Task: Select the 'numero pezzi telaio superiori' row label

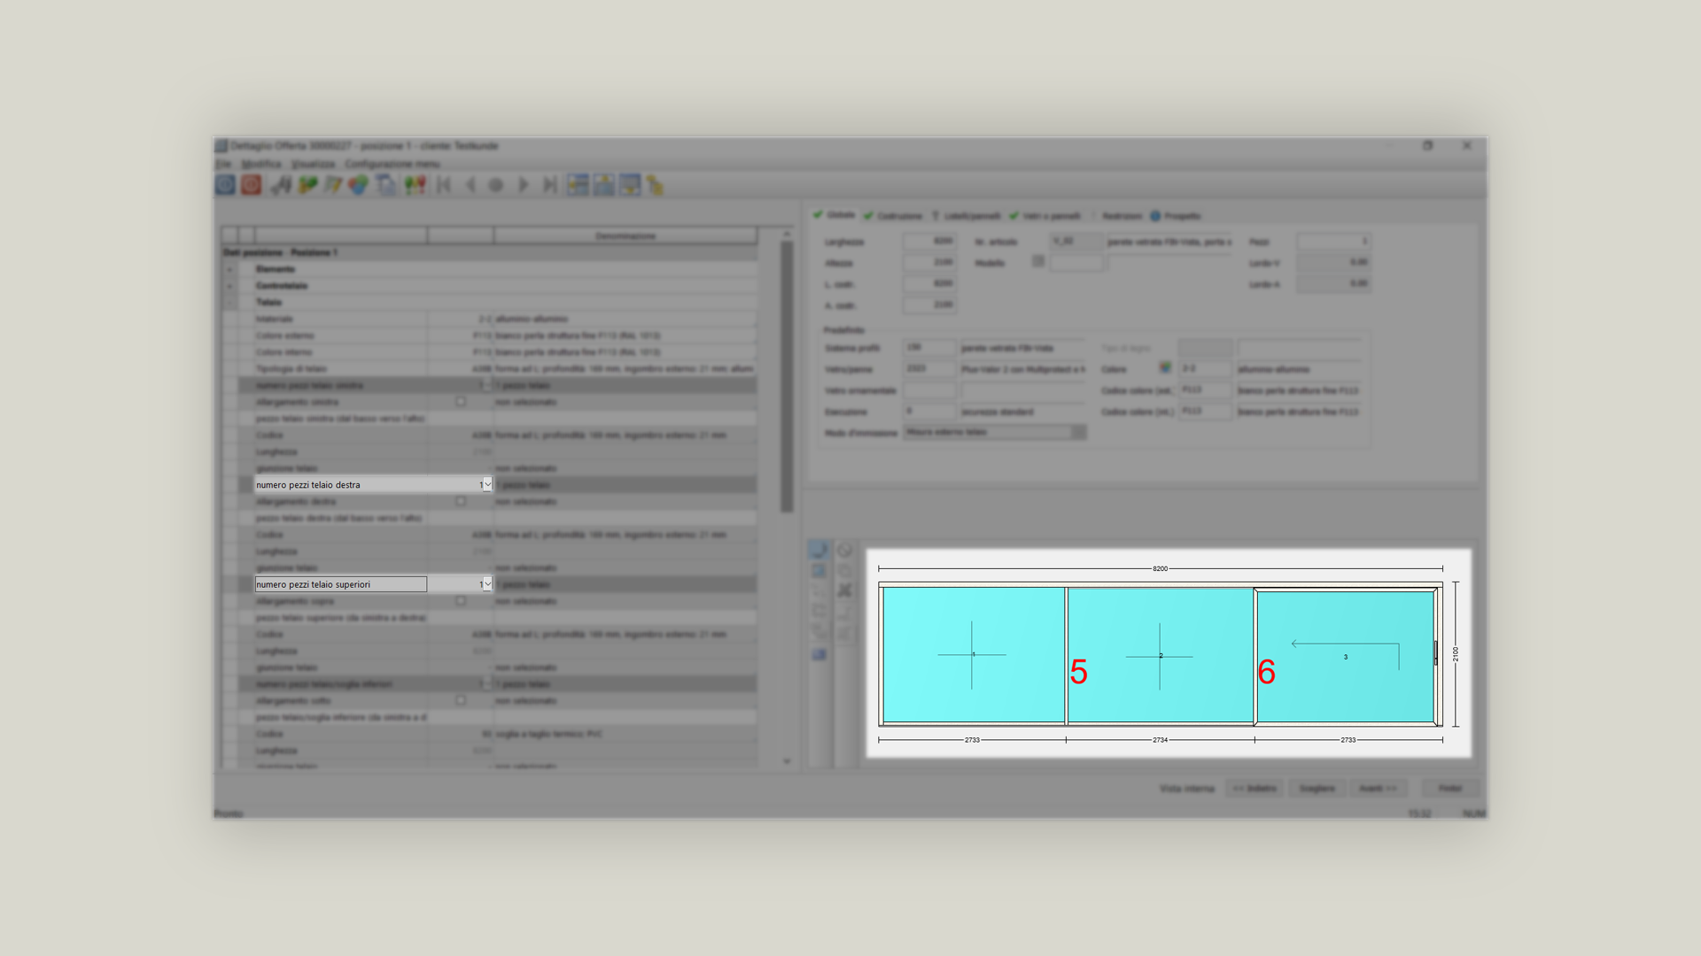Action: tap(341, 584)
